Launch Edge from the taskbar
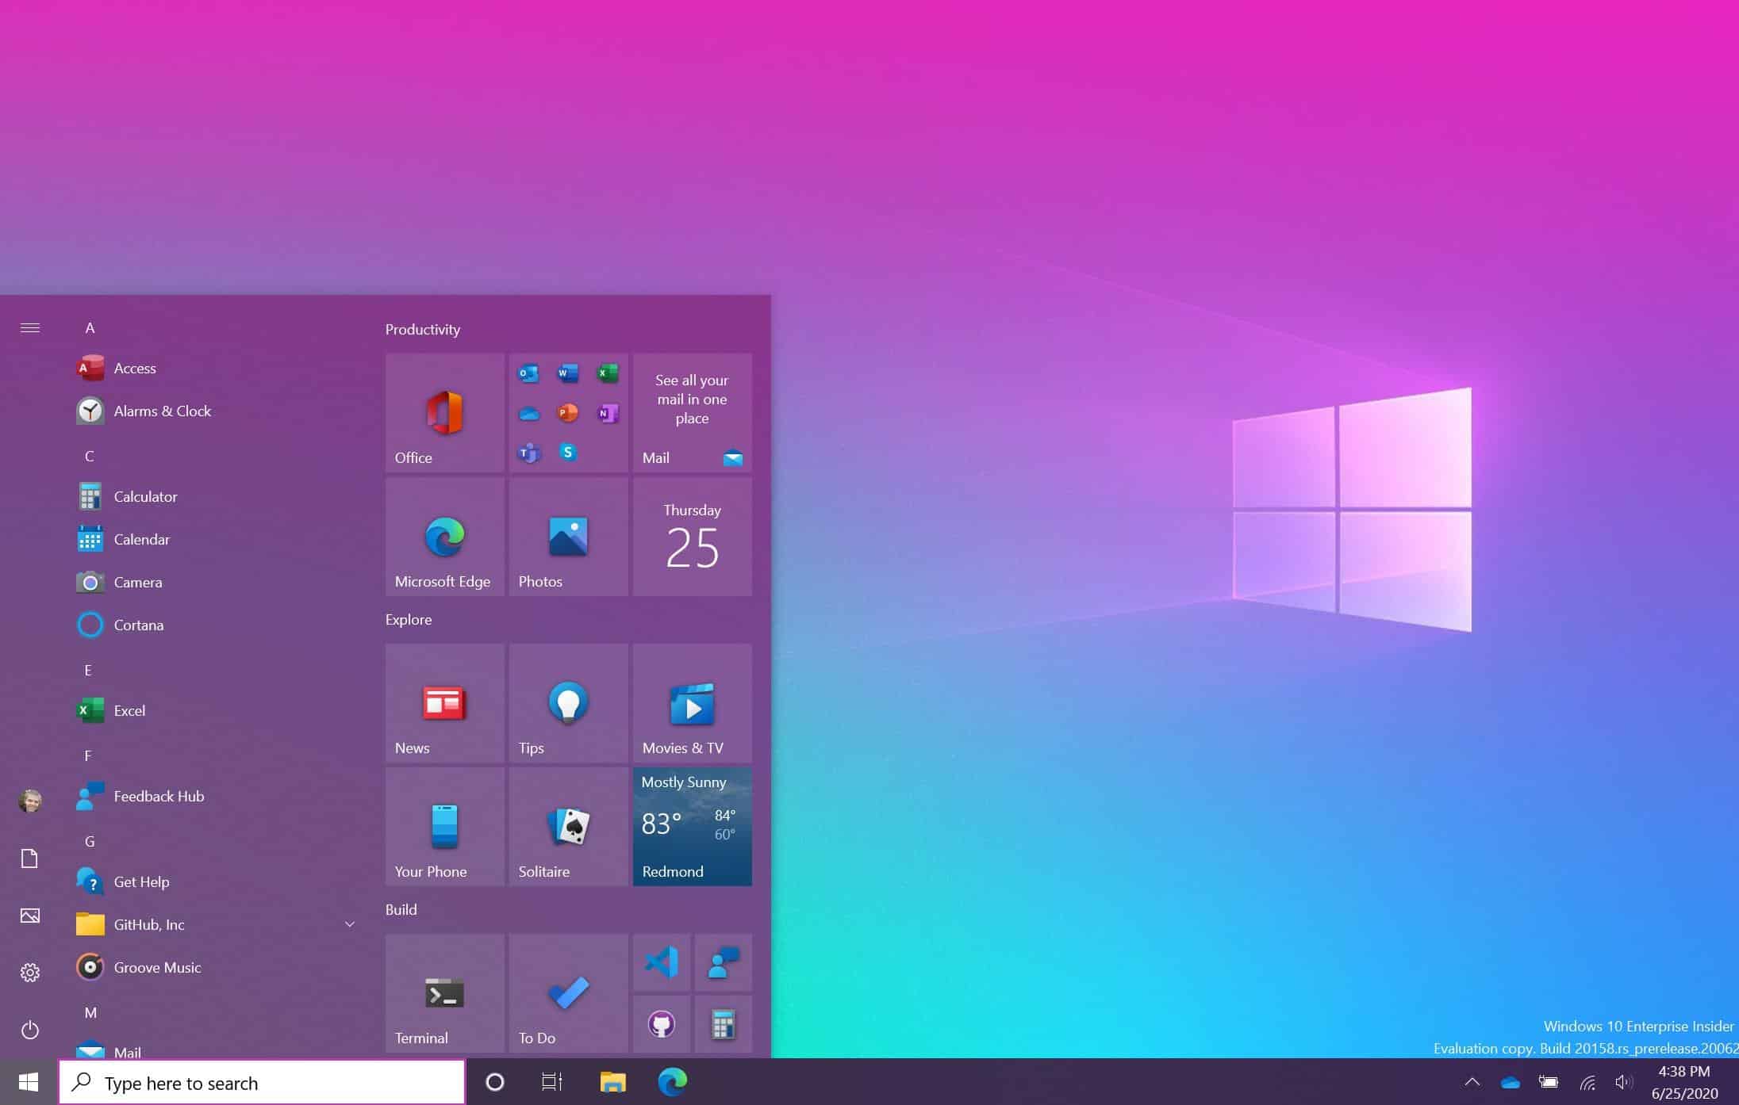Screen dimensions: 1739x1105 tap(673, 1082)
